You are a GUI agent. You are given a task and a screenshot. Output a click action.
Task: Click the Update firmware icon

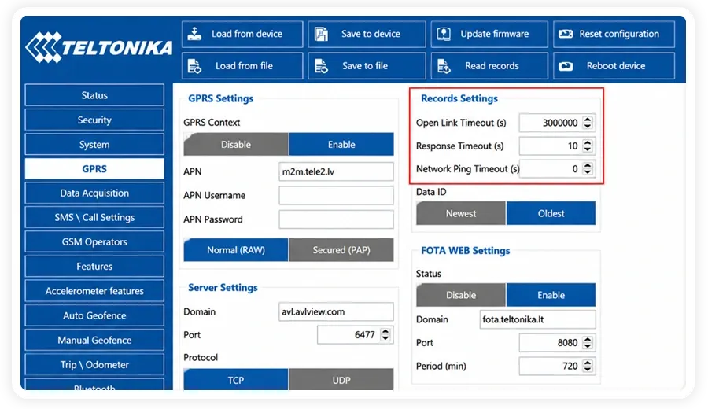[x=444, y=34]
